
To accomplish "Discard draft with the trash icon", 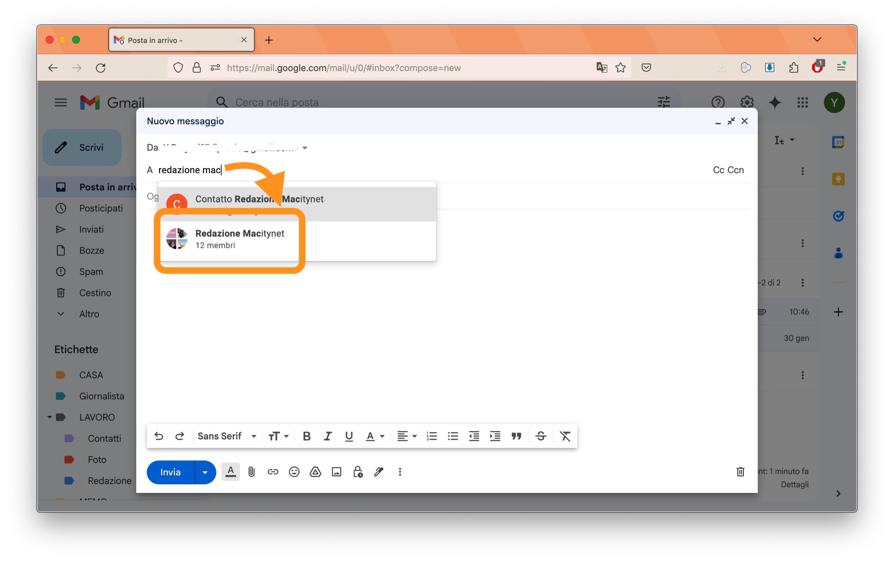I will [740, 472].
